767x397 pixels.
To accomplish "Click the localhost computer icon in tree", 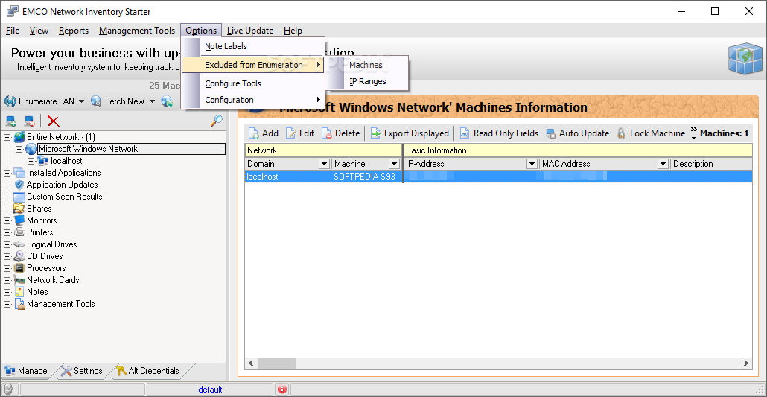I will (x=43, y=161).
